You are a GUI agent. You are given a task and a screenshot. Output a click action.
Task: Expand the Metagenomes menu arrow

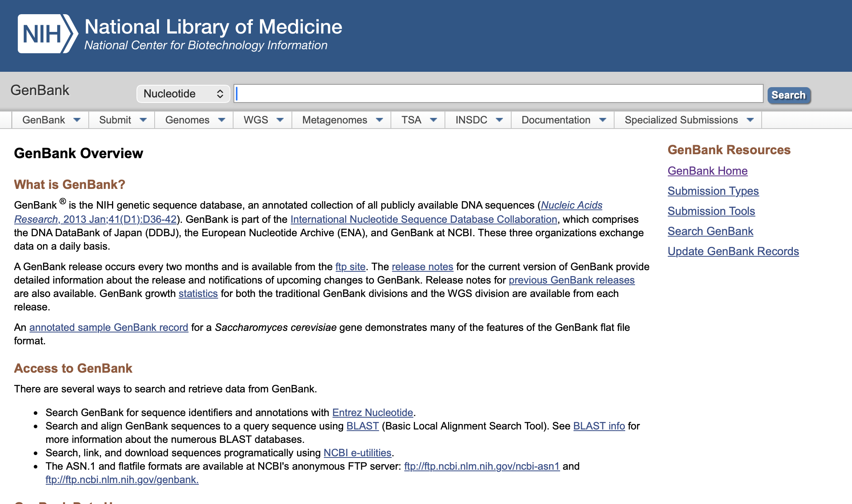tap(379, 120)
